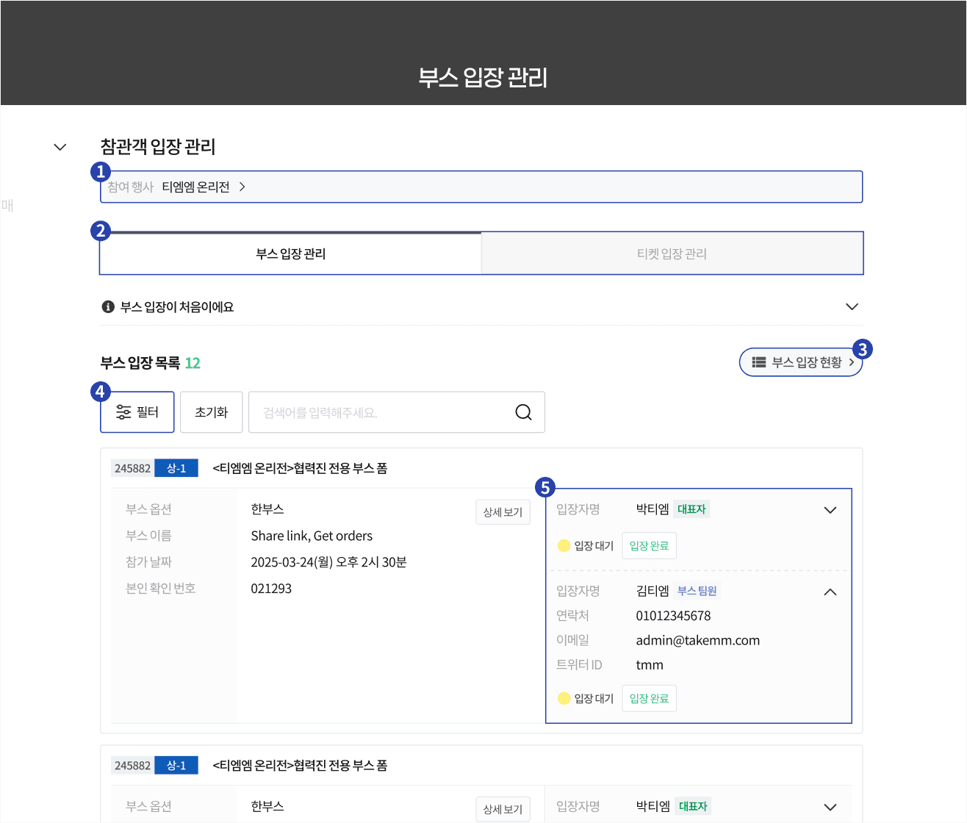
Task: Mark 입장 완료 below 트위터 ID tmm
Action: (x=649, y=698)
